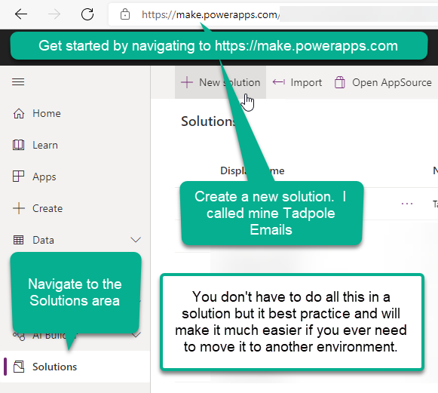Image resolution: width=438 pixels, height=393 pixels.
Task: Expand the AI Builder chevron
Action: coord(136,335)
